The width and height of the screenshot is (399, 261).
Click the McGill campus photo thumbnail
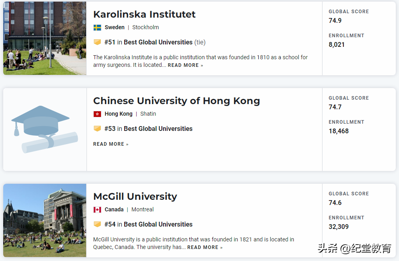44,220
